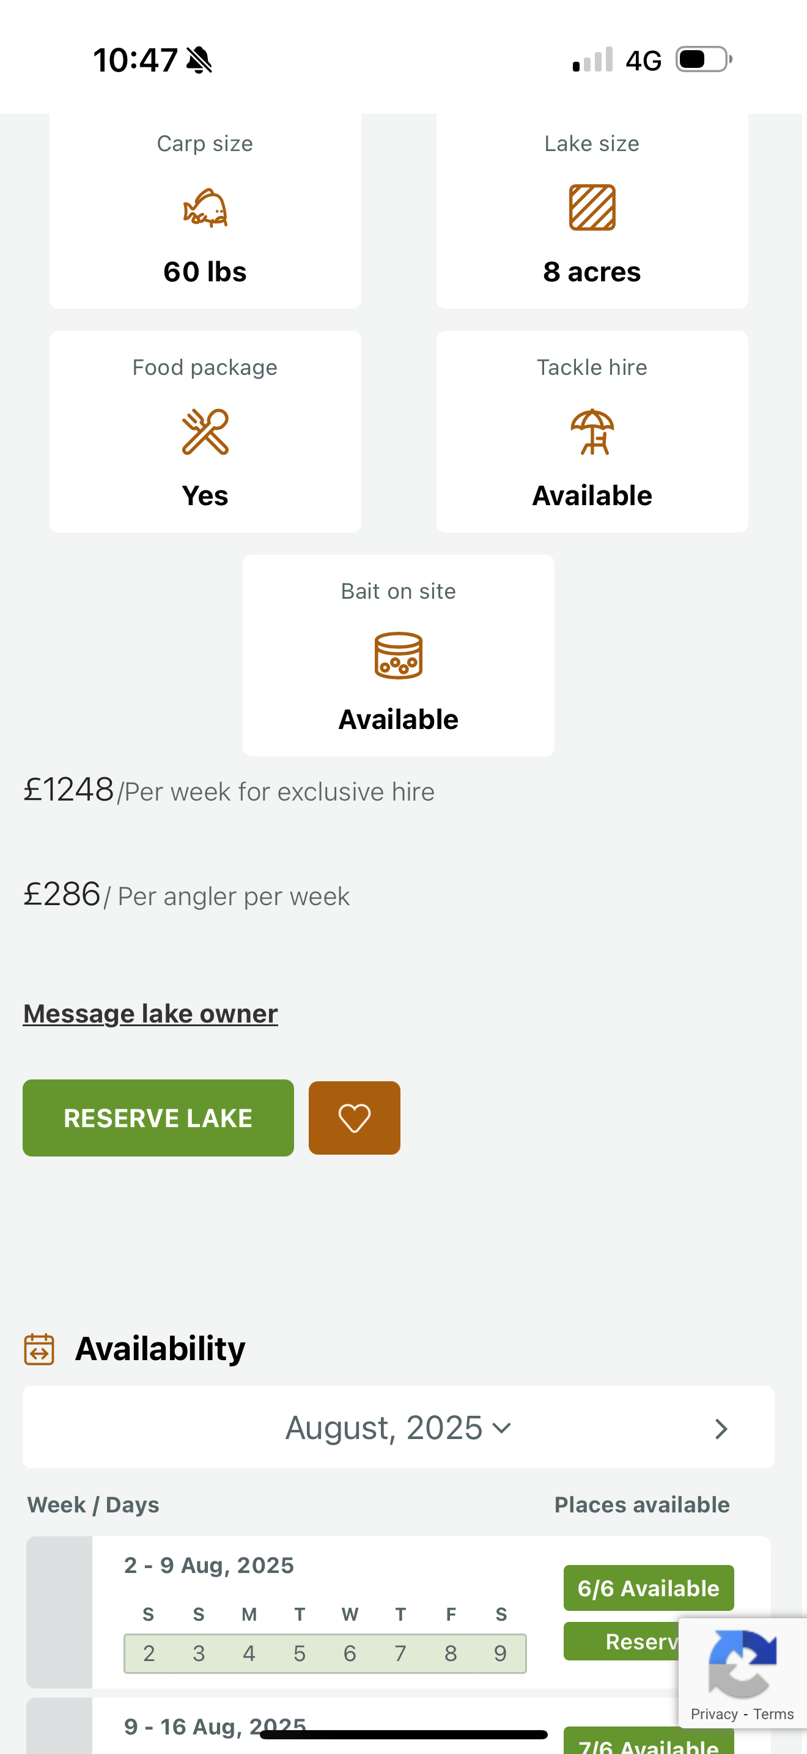Open the reCAPTCHA Terms link

point(773,1714)
